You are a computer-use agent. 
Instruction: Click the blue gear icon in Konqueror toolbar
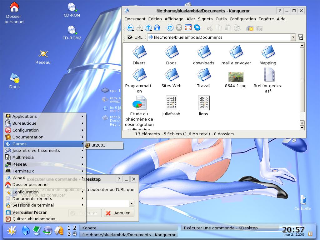point(197,27)
